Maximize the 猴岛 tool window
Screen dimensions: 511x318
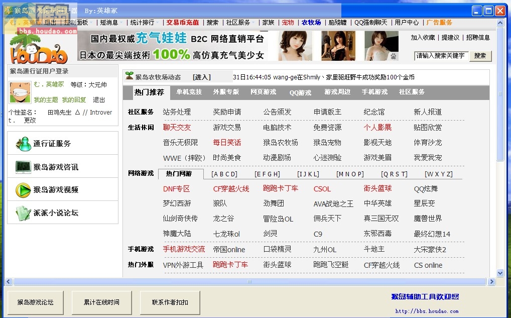tap(488, 11)
